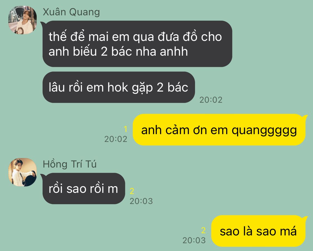Select the yellow 'anh cảm ơn em quanggggg' bubble
The height and width of the screenshot is (251, 313).
pyautogui.click(x=219, y=130)
